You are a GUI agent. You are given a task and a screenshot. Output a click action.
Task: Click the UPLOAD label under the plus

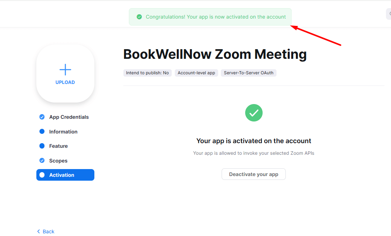point(65,82)
